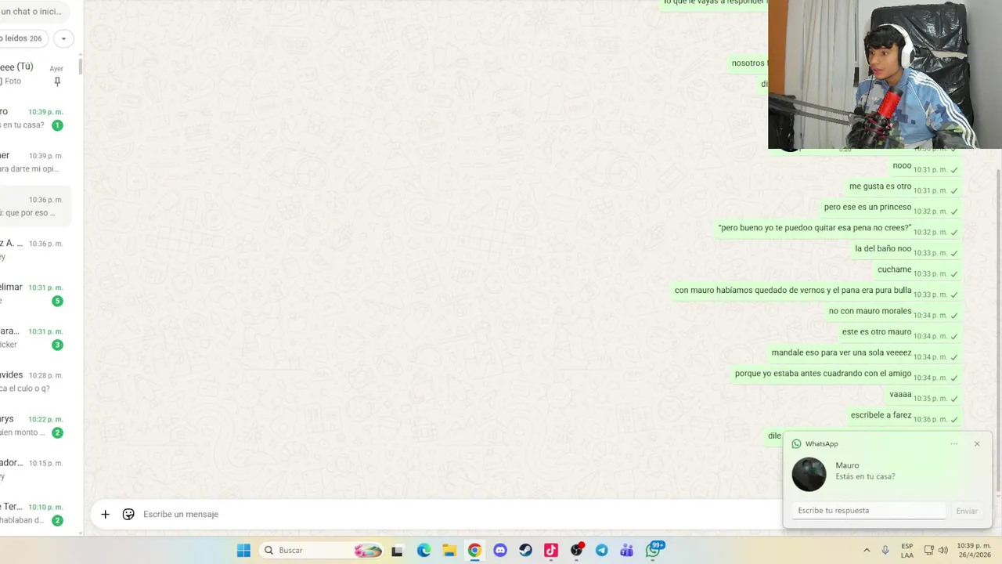Open File Explorer from taskbar
The image size is (1002, 564).
point(449,551)
